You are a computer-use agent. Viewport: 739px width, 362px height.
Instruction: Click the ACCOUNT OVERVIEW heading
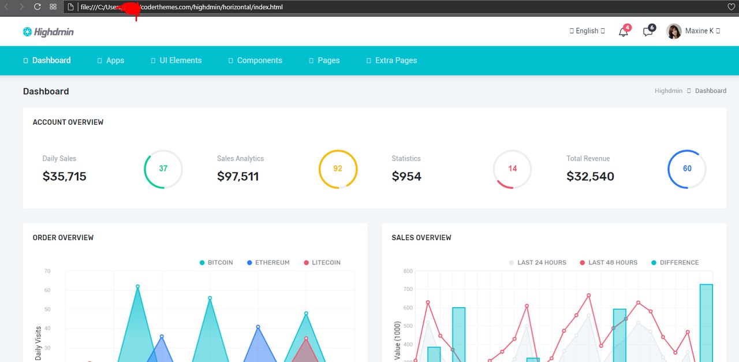coord(68,122)
